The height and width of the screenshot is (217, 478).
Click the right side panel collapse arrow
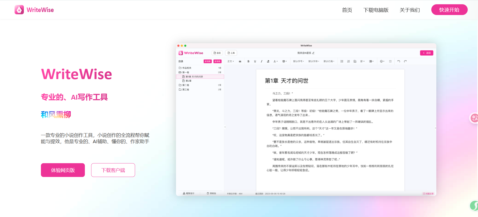click(435, 128)
